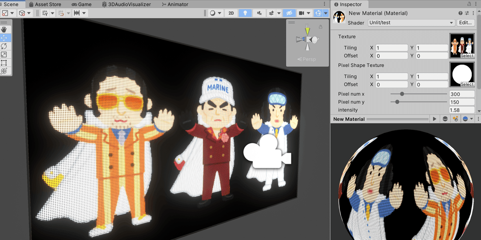Open the Shader Unlit/test dropdown
This screenshot has height=240, width=481.
[411, 23]
